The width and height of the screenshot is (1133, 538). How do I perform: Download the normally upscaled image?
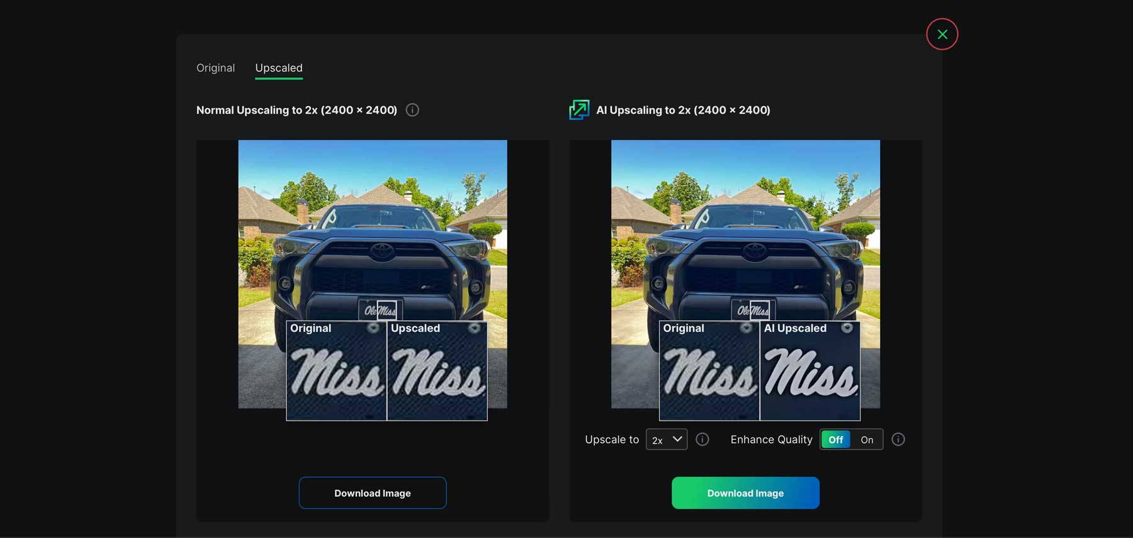coord(373,493)
